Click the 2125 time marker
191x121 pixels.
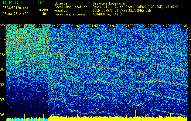click(x=93, y=26)
